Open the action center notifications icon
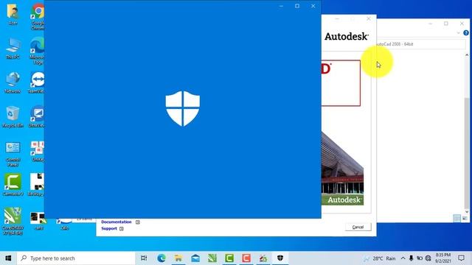The width and height of the screenshot is (472, 265). 461,258
